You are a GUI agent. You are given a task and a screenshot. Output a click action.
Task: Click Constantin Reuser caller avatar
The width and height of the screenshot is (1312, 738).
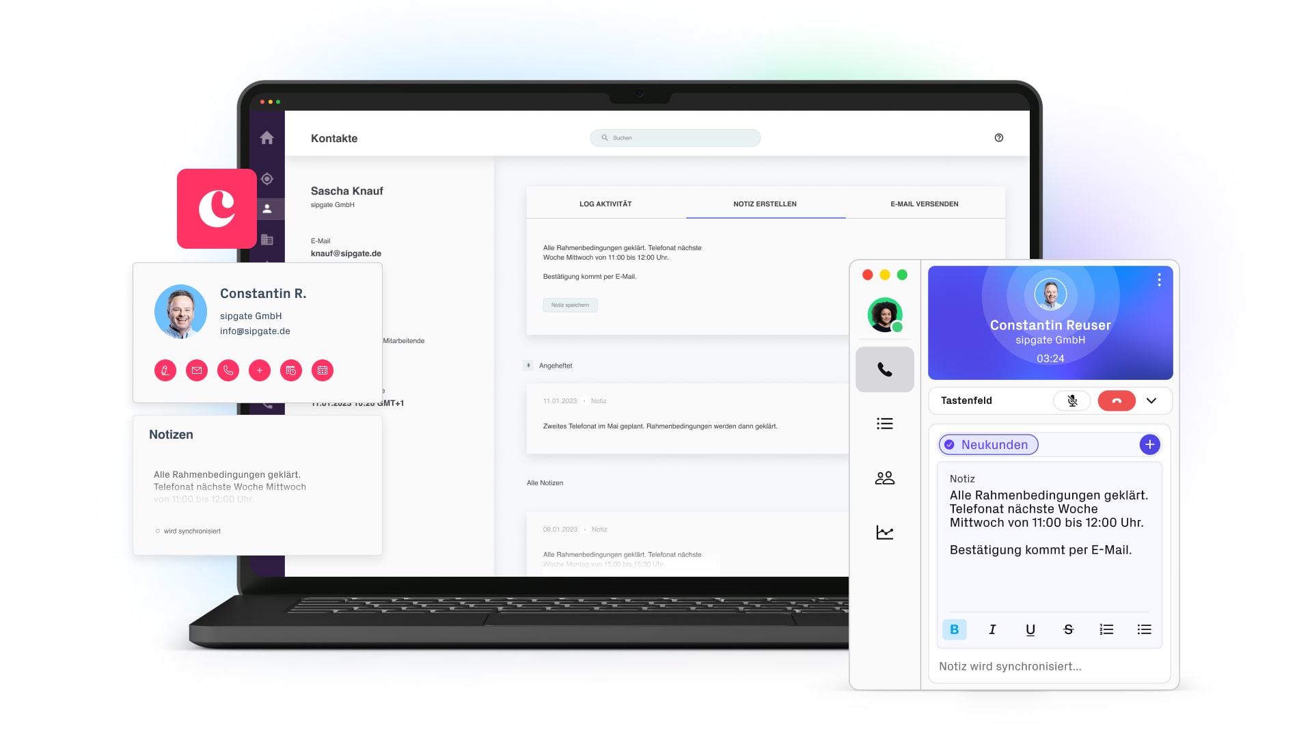pos(1050,295)
